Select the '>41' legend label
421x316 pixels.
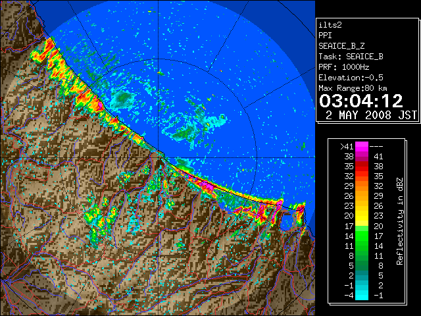point(347,146)
